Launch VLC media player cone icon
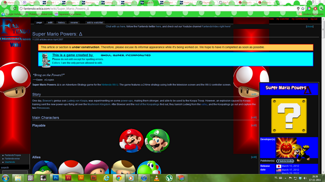The height and width of the screenshot is (182, 325). point(156,178)
